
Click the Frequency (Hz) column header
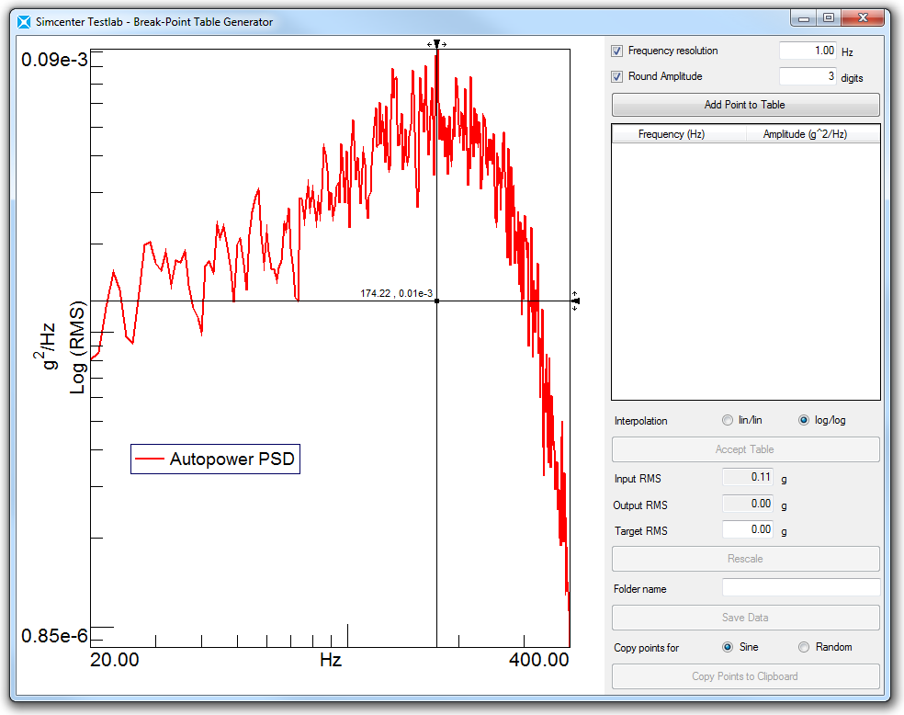pyautogui.click(x=671, y=134)
